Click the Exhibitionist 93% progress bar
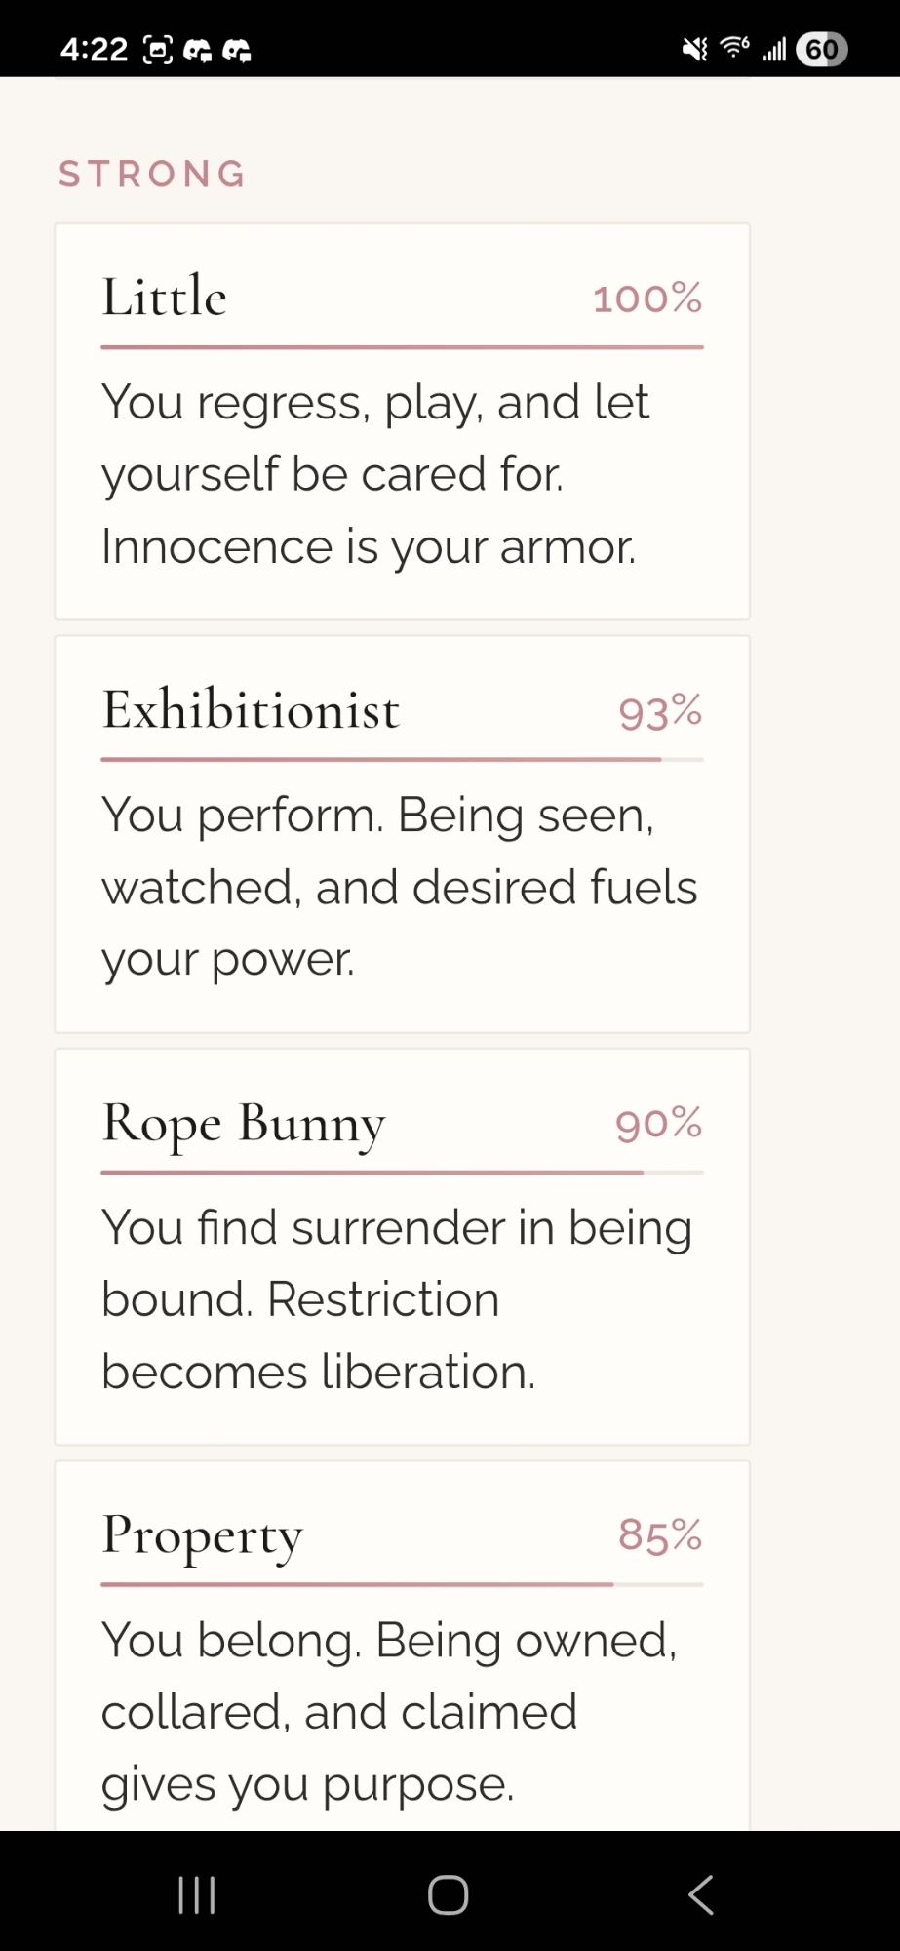This screenshot has width=900, height=1951. coord(402,759)
